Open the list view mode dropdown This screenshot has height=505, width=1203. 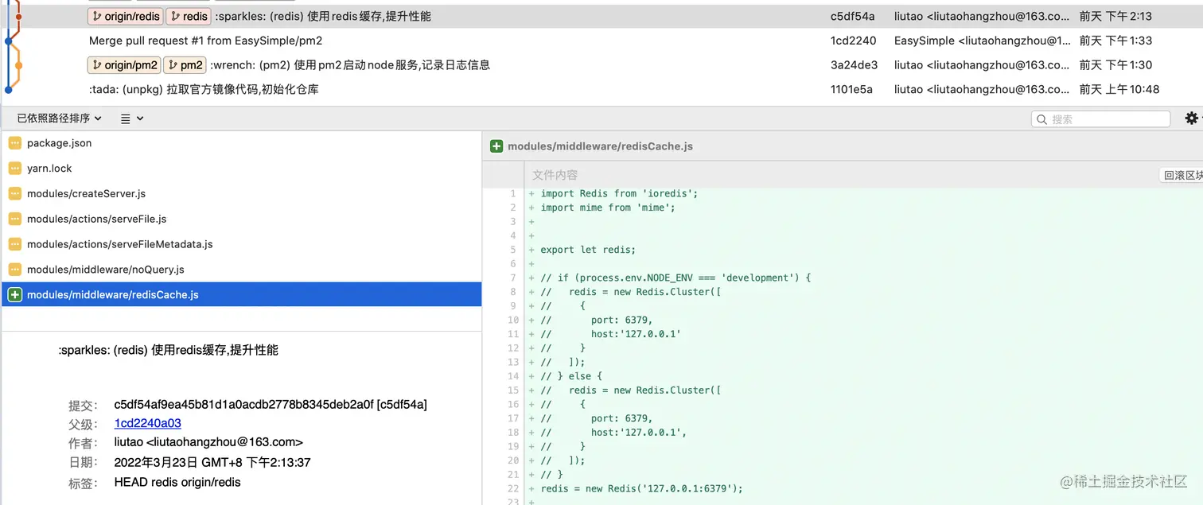coord(132,118)
